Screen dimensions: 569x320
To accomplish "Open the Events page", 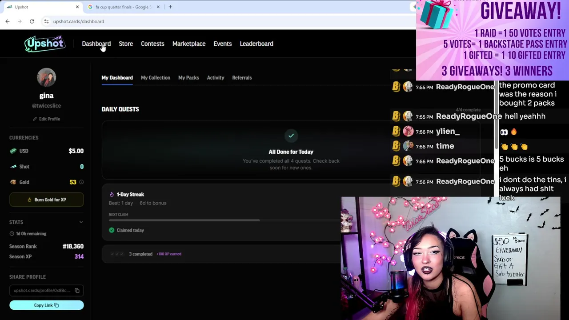I will [x=223, y=44].
